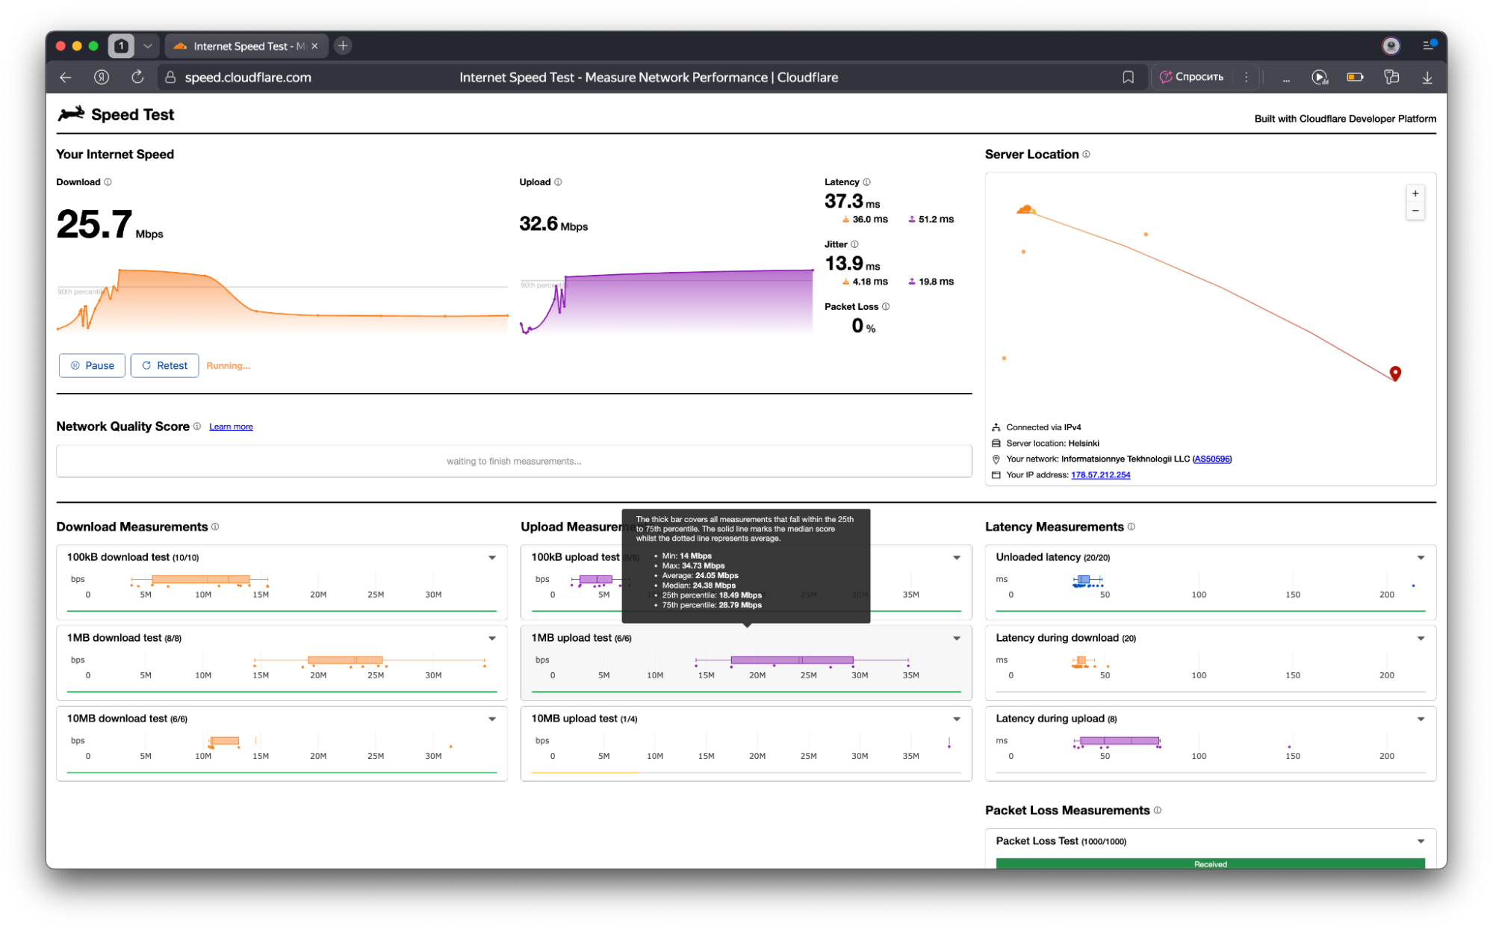Click the 1MB download test orange box plot
Image resolution: width=1493 pixels, height=930 pixels.
[345, 660]
